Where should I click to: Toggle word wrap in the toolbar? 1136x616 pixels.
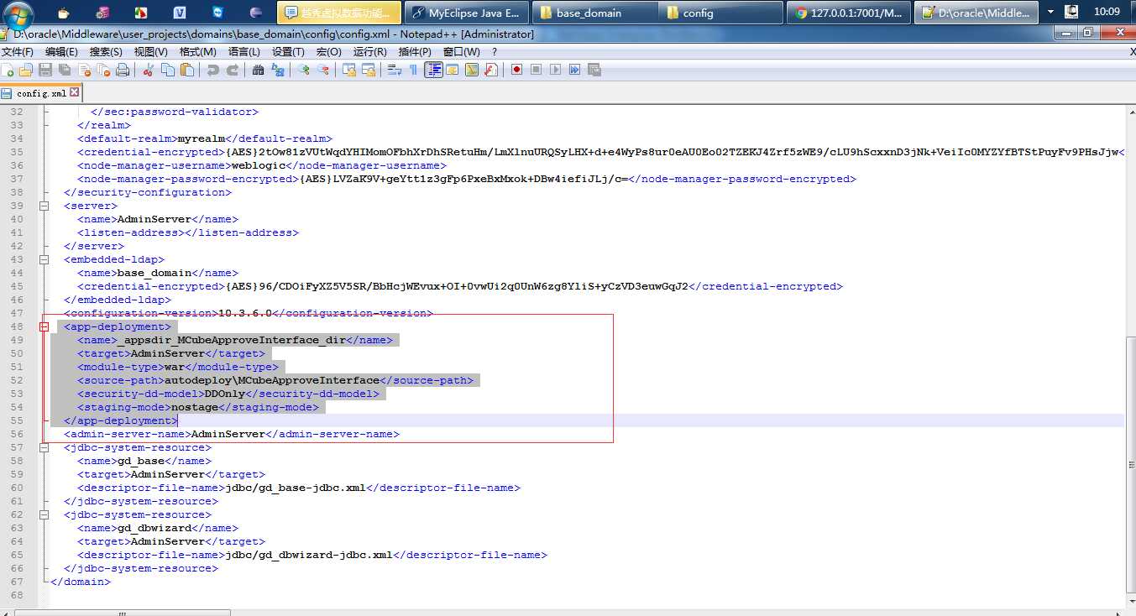[x=394, y=70]
